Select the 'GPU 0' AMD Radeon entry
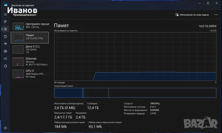Screen dimensions: 222x133 coord(30,73)
